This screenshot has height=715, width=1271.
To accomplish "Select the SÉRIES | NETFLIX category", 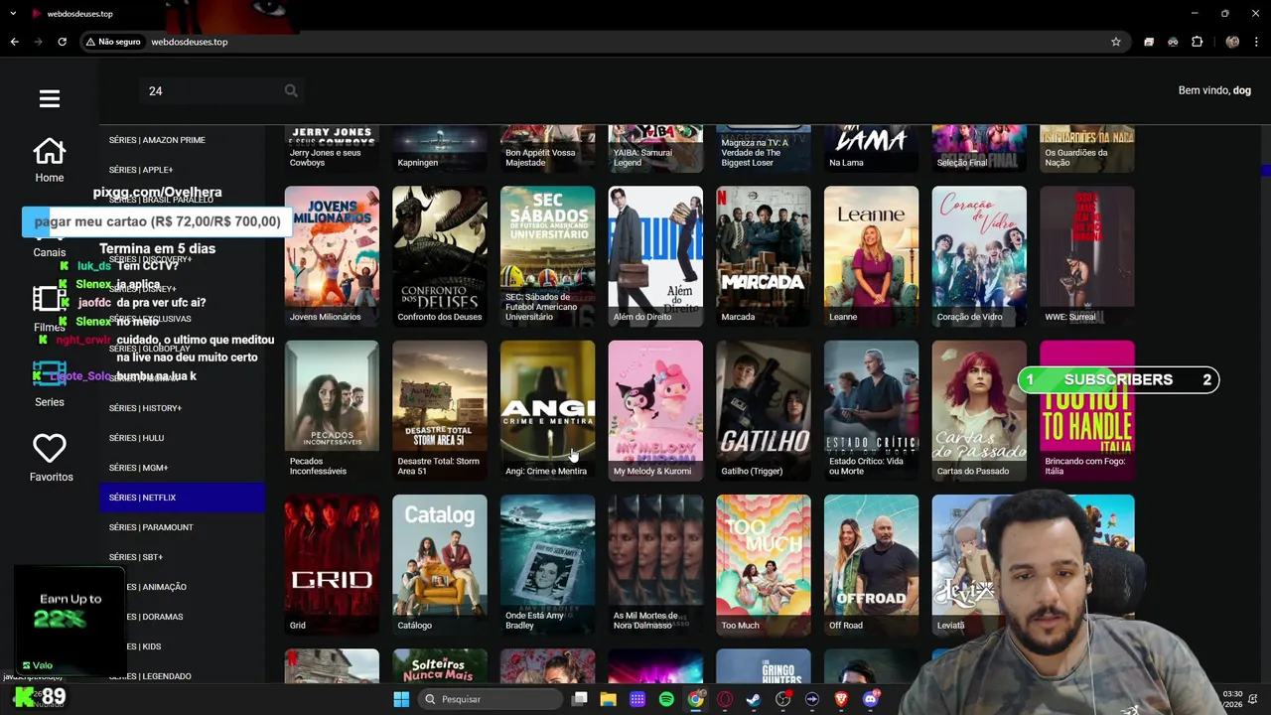I will pos(182,498).
